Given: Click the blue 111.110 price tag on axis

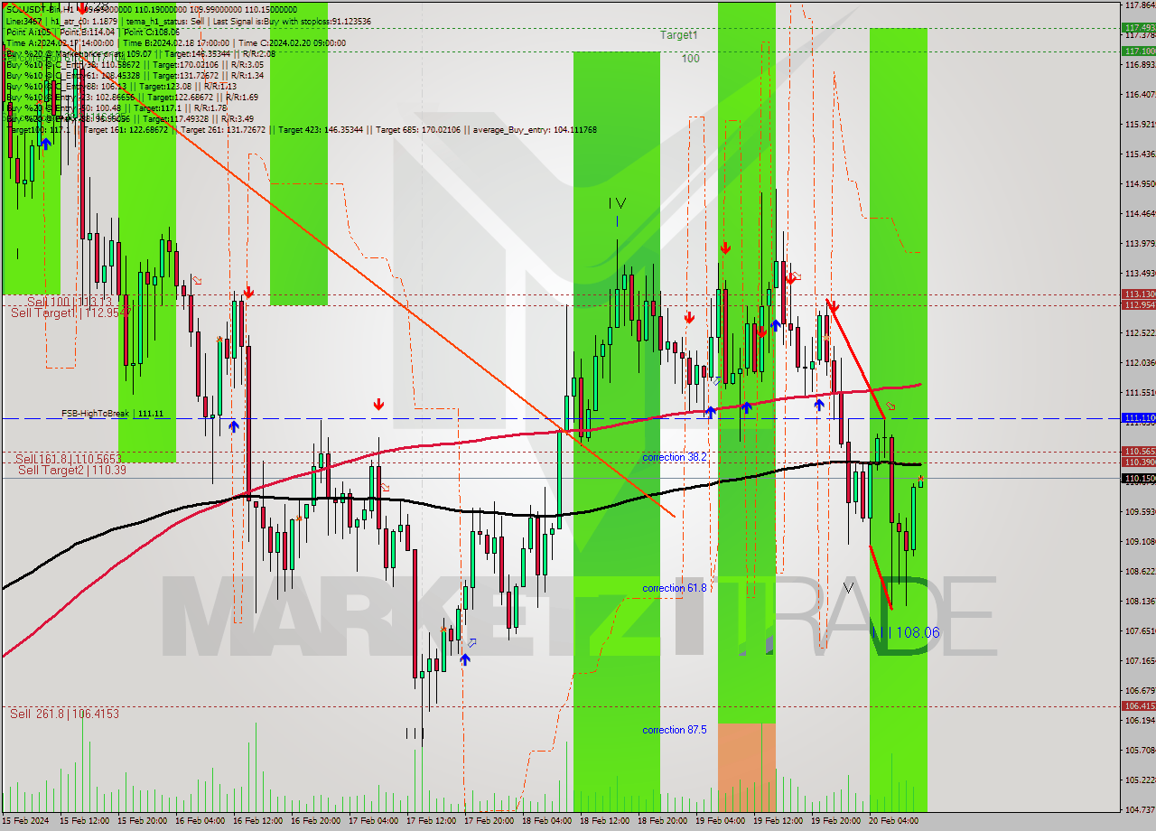Looking at the screenshot, I should (1138, 418).
